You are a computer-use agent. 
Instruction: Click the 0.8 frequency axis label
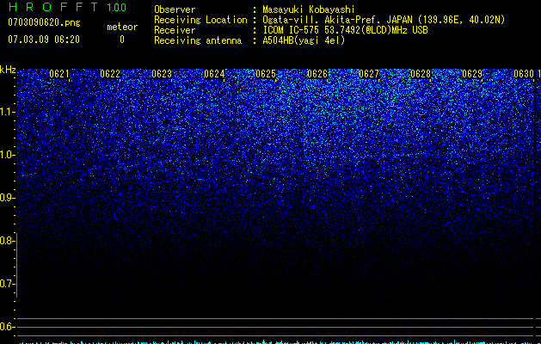[x=7, y=241]
